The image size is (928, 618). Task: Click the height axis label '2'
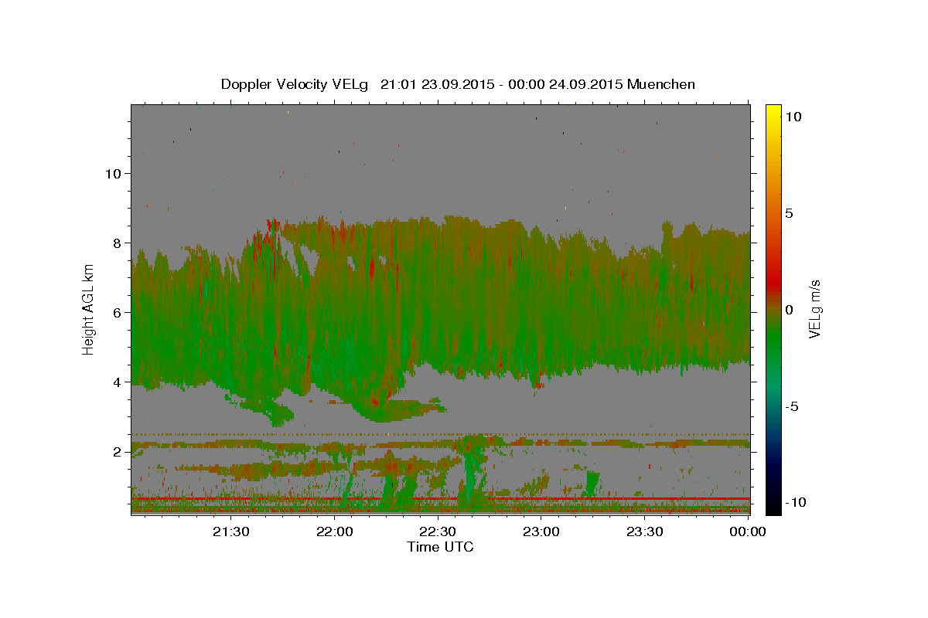116,451
